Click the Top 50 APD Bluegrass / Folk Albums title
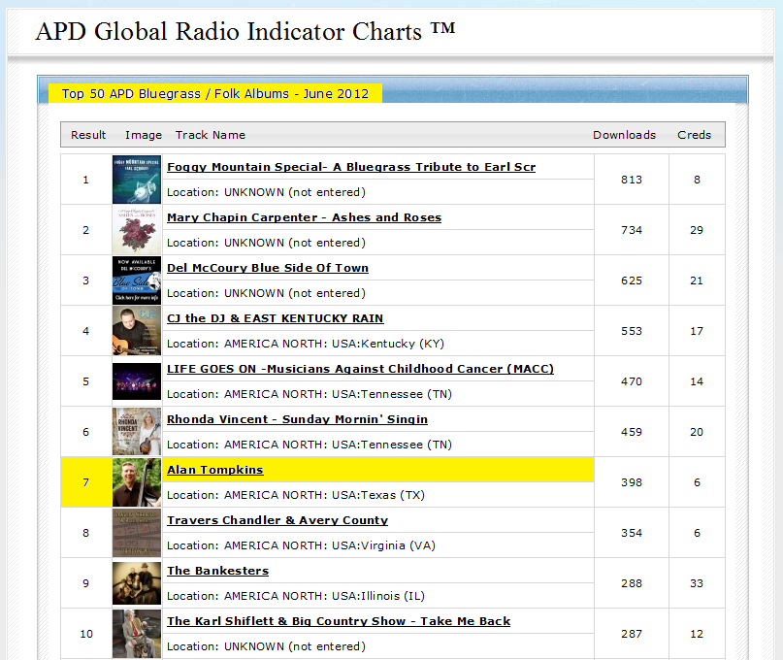This screenshot has width=783, height=660. [215, 93]
